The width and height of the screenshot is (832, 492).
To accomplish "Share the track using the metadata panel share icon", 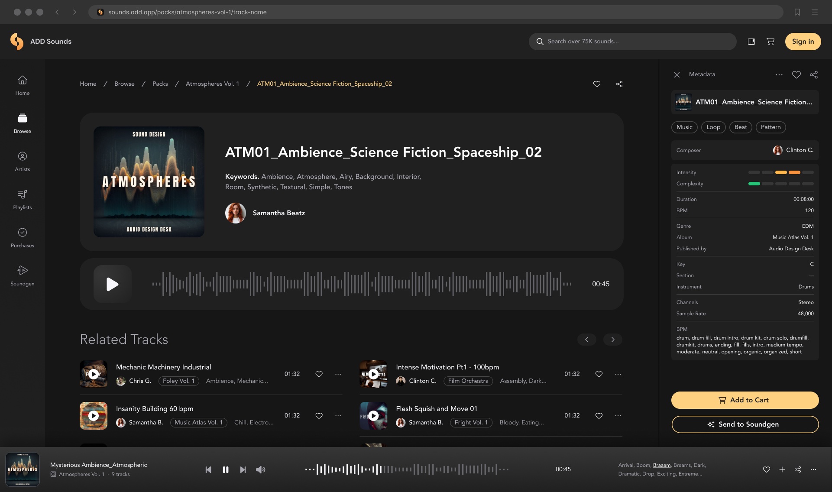I will click(x=813, y=74).
